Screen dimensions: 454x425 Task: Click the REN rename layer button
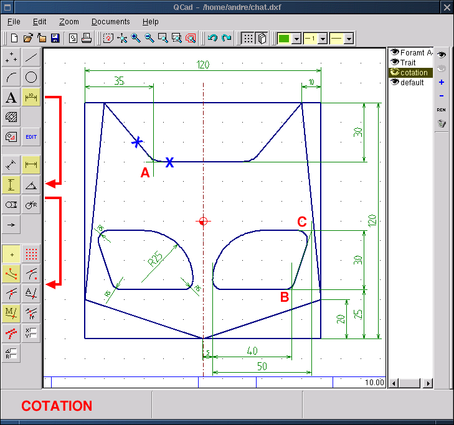442,110
